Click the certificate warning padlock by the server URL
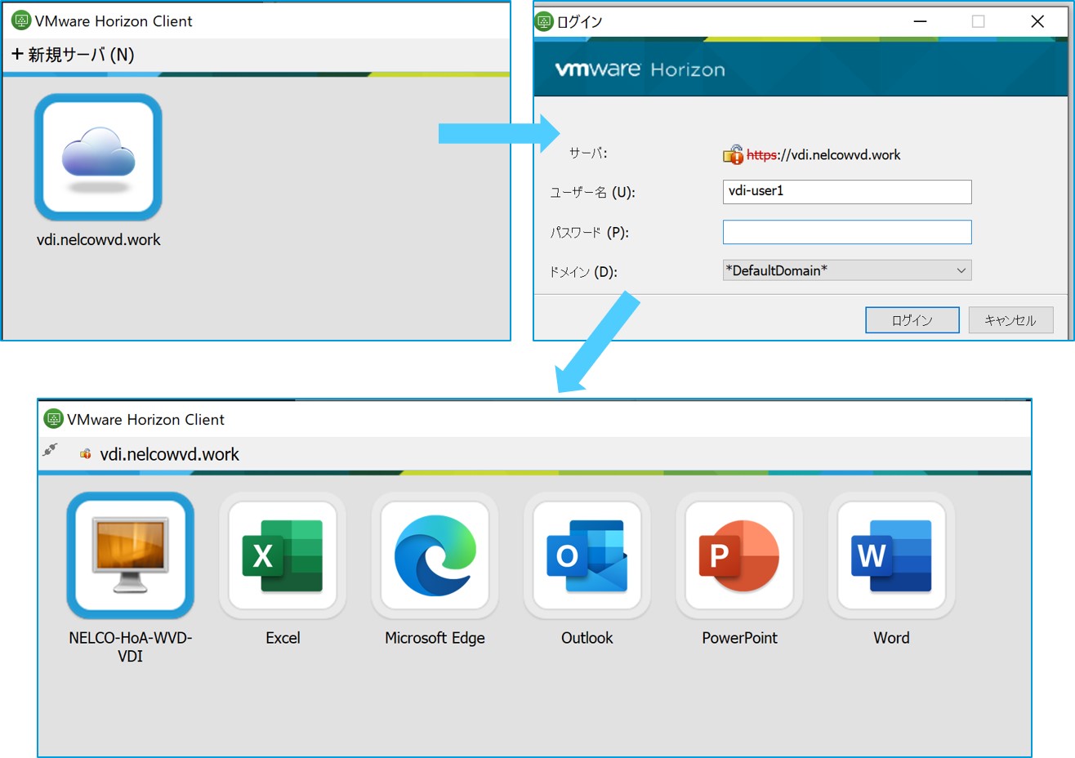 pyautogui.click(x=734, y=154)
